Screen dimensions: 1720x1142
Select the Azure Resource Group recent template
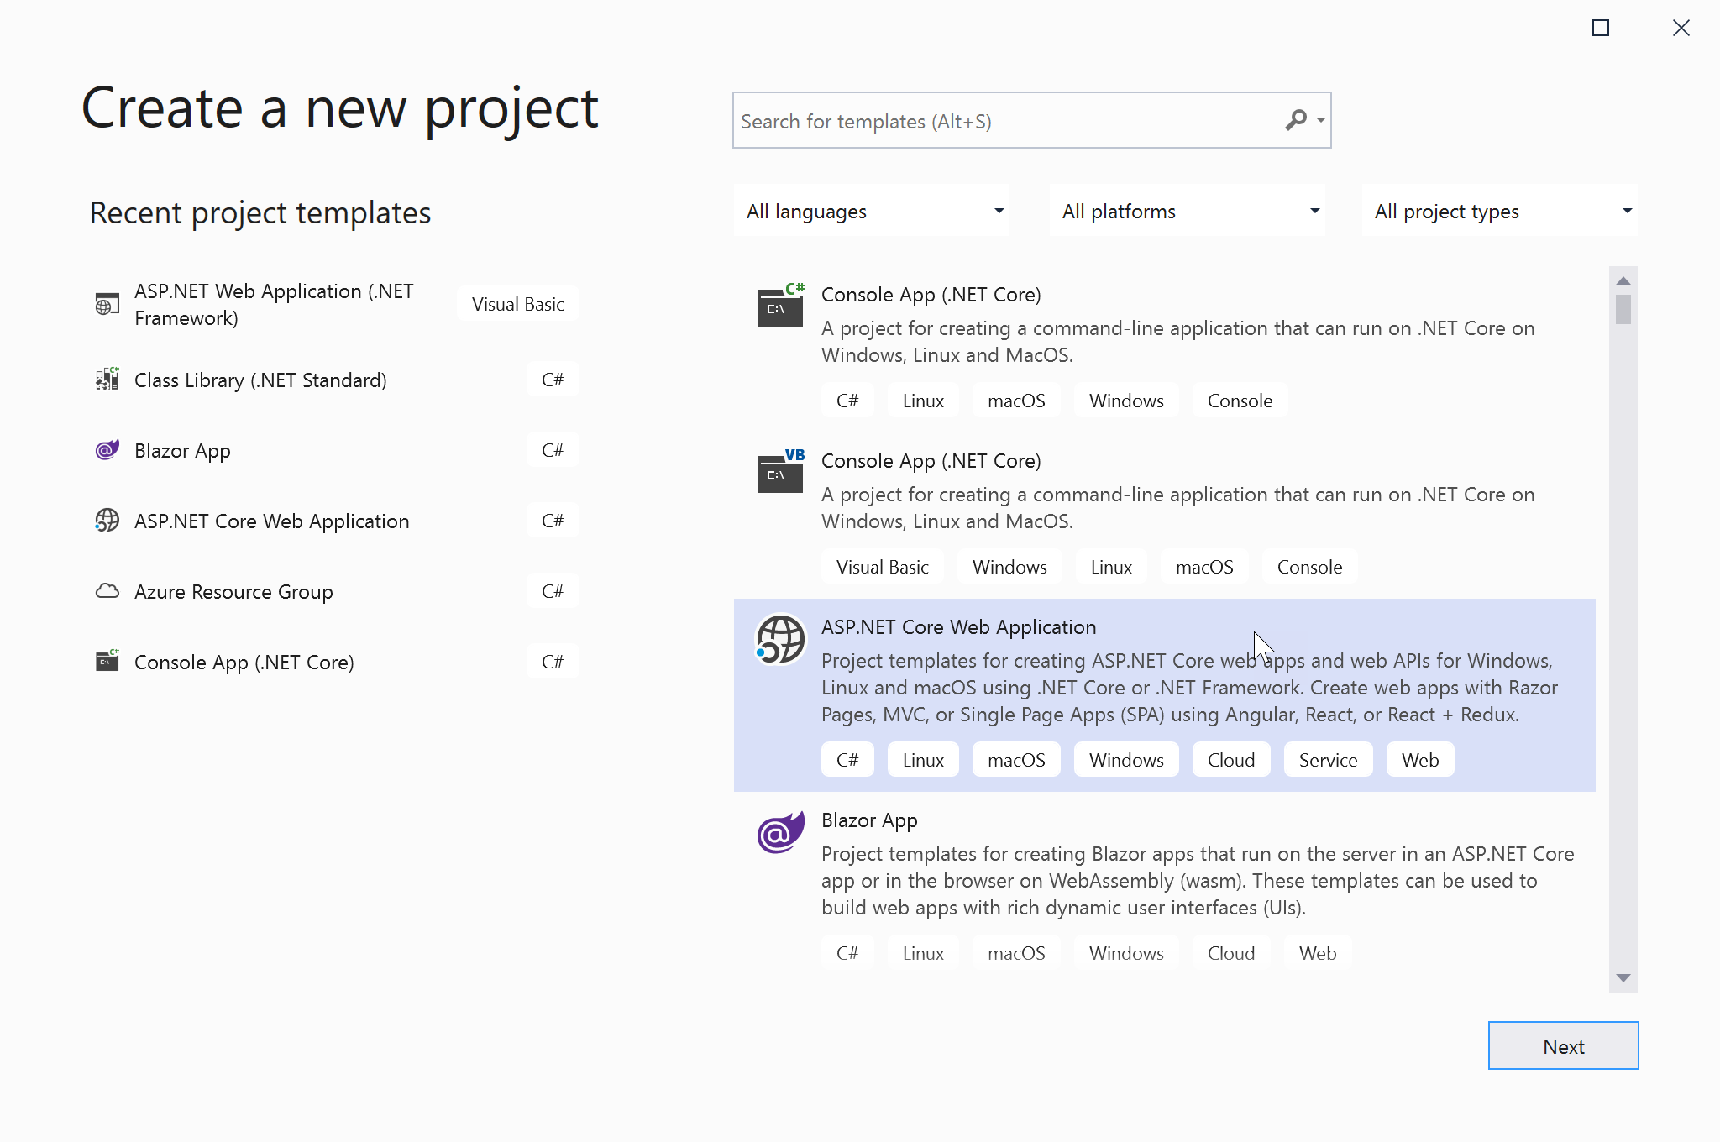[x=233, y=591]
